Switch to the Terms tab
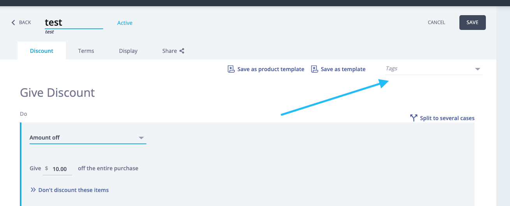Image resolution: width=510 pixels, height=206 pixels. tap(86, 51)
